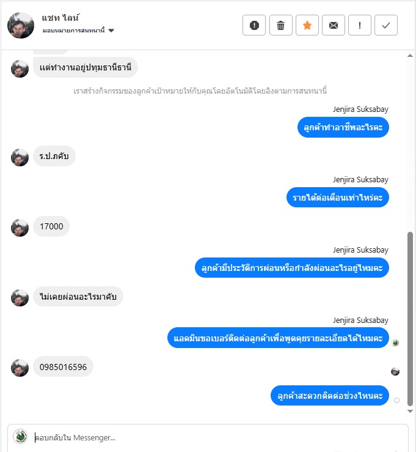The height and width of the screenshot is (452, 416).
Task: Open the assign conversation dropdown arrow
Action: 111,31
